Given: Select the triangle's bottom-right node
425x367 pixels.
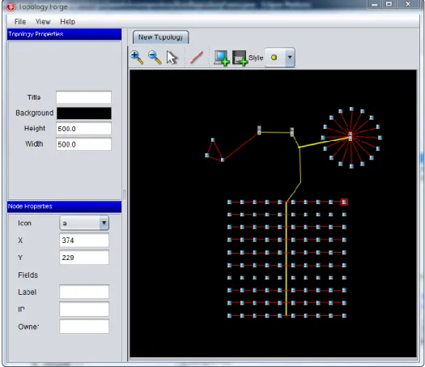Looking at the screenshot, I should pos(223,160).
